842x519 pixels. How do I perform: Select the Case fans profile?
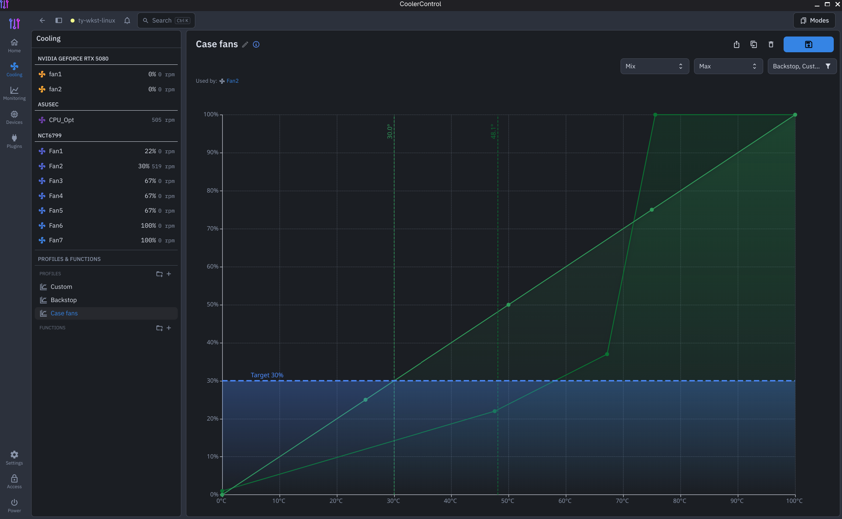(106, 313)
